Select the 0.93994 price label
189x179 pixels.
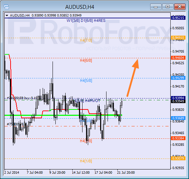pos(178,98)
